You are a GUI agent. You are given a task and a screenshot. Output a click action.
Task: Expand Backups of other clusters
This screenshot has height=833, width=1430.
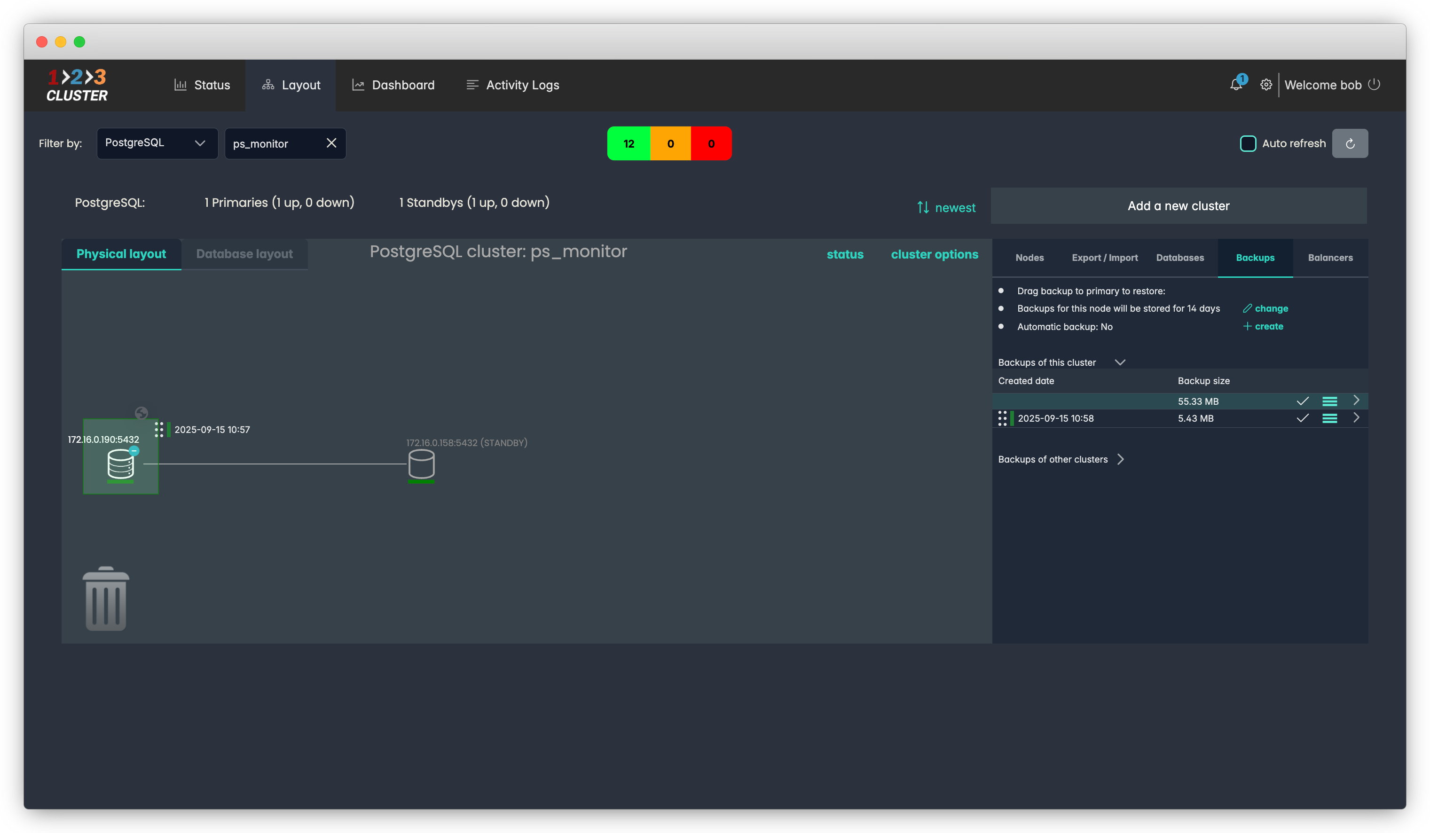[x=1120, y=459]
